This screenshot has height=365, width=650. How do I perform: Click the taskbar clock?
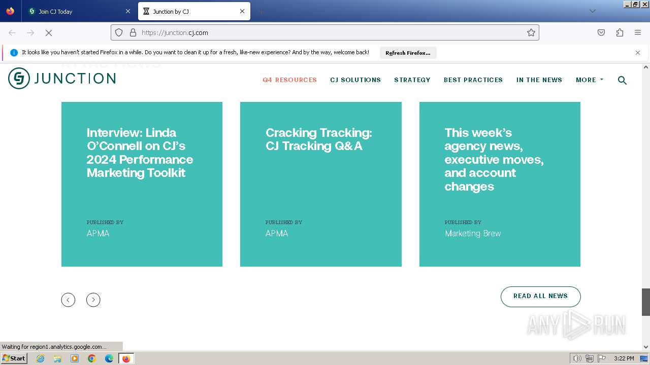[624, 358]
